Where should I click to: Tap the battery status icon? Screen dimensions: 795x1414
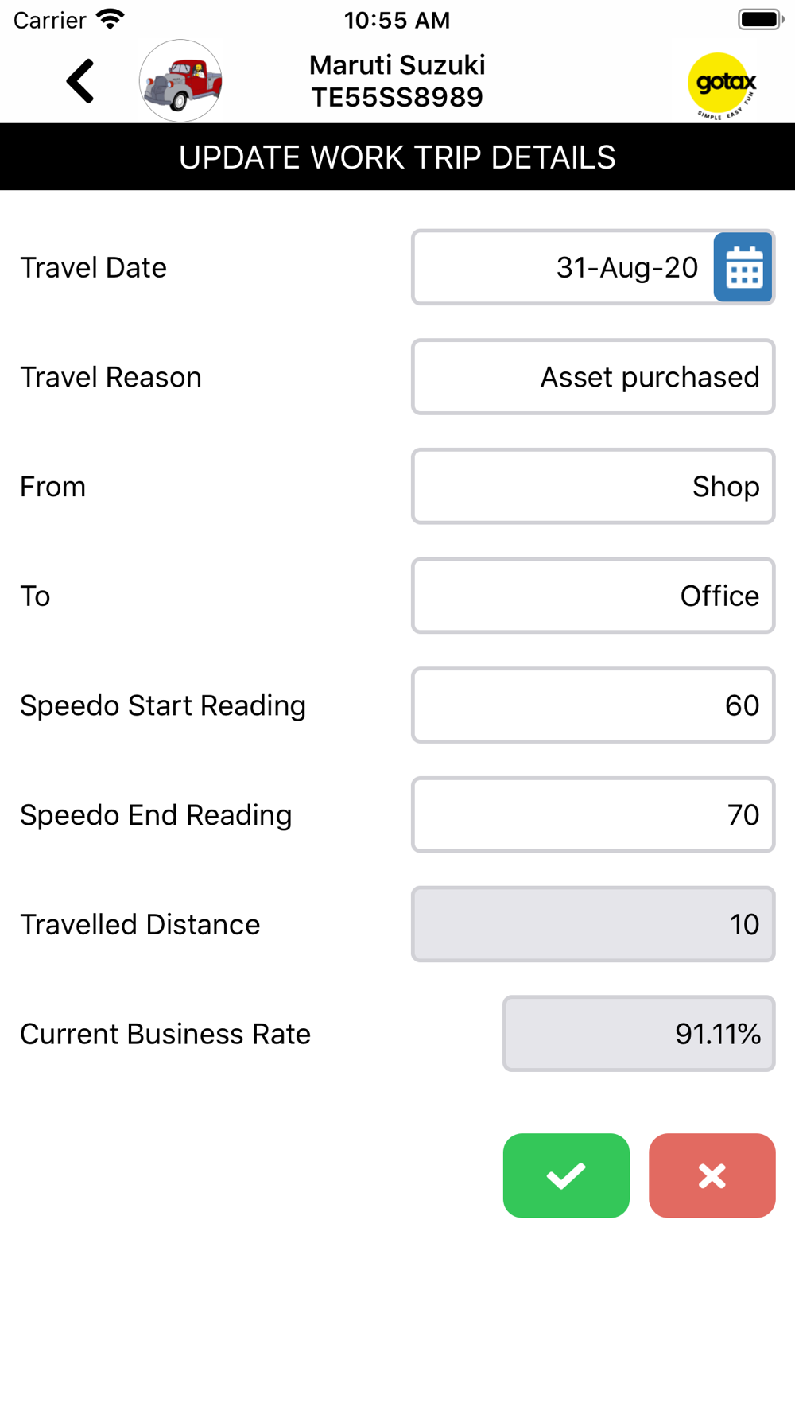(x=760, y=19)
